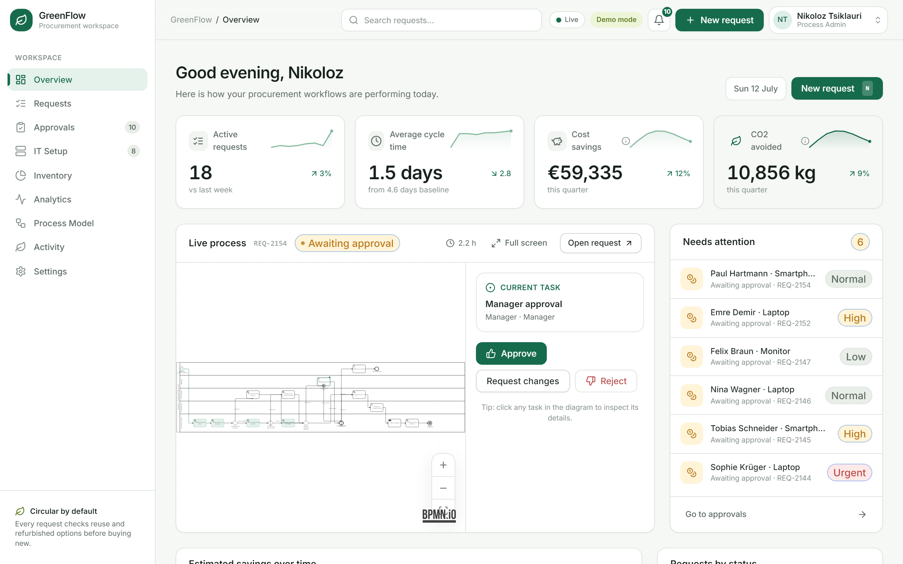The height and width of the screenshot is (564, 903).
Task: Click Sophie Krüger request coins icon
Action: pos(691,473)
